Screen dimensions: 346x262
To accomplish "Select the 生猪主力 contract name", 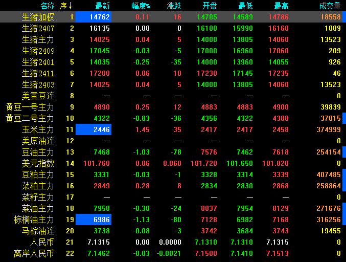I will (x=38, y=39).
